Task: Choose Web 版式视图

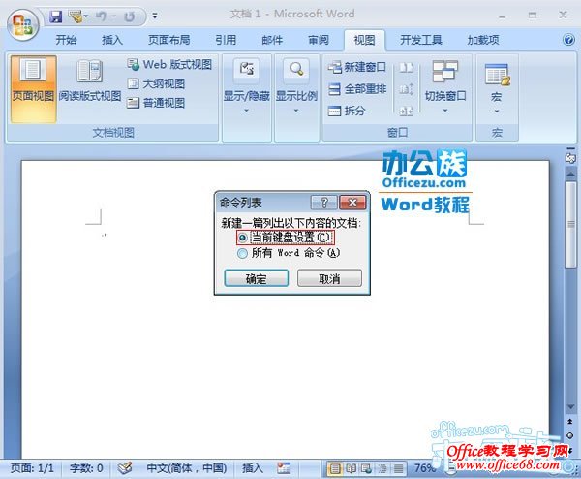Action: tap(169, 65)
